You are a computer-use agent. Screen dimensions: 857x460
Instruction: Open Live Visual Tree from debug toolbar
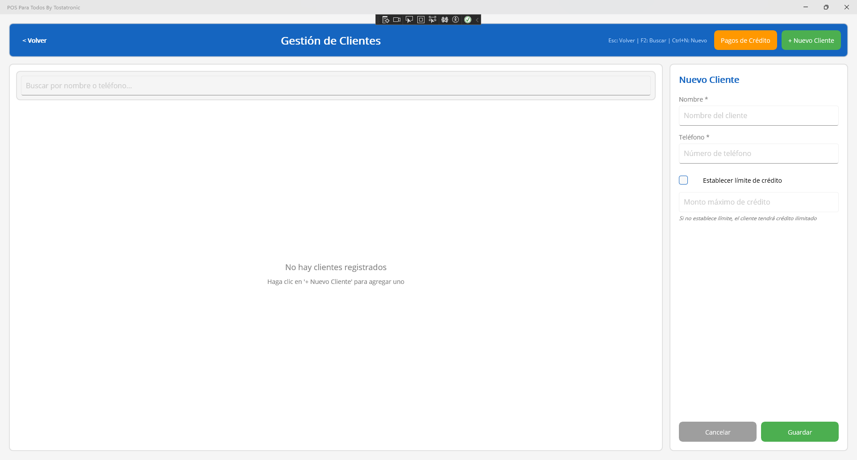coord(386,20)
